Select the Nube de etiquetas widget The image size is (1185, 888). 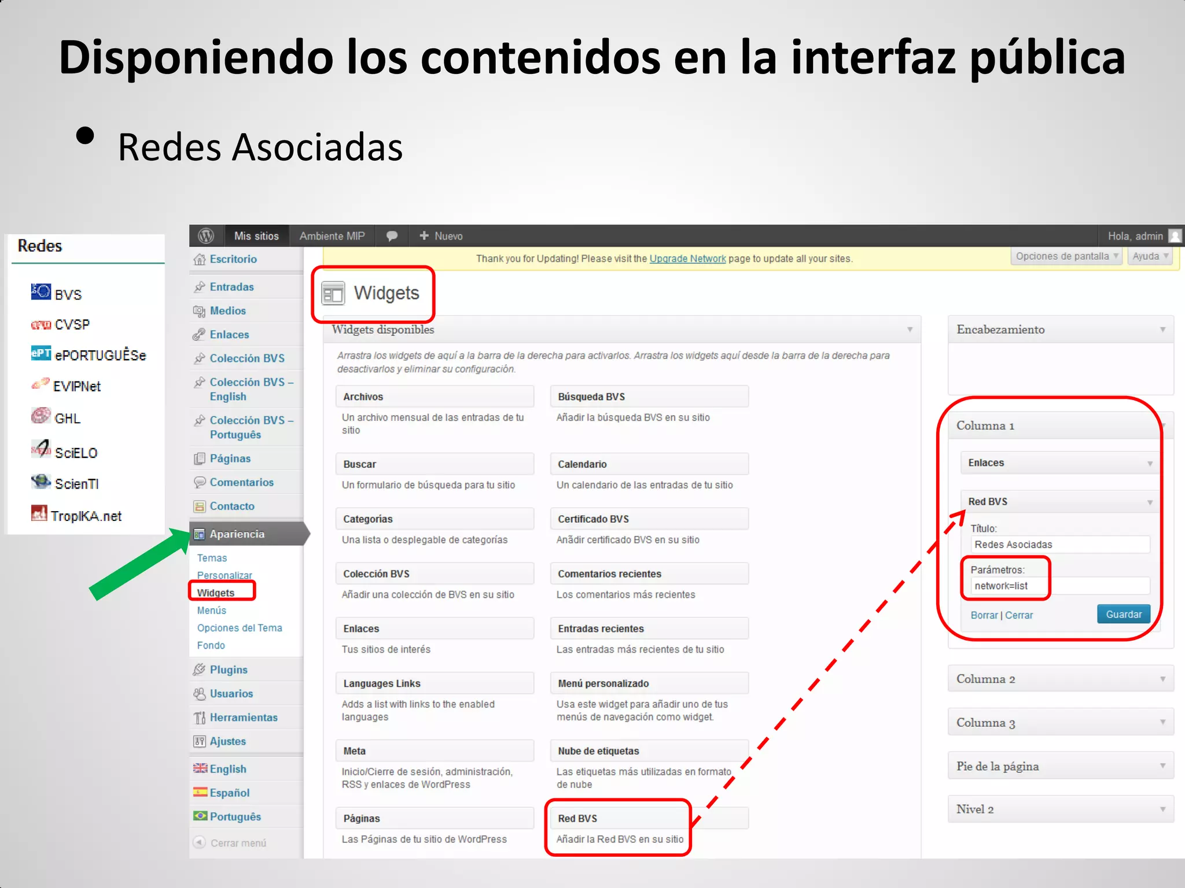coord(649,751)
